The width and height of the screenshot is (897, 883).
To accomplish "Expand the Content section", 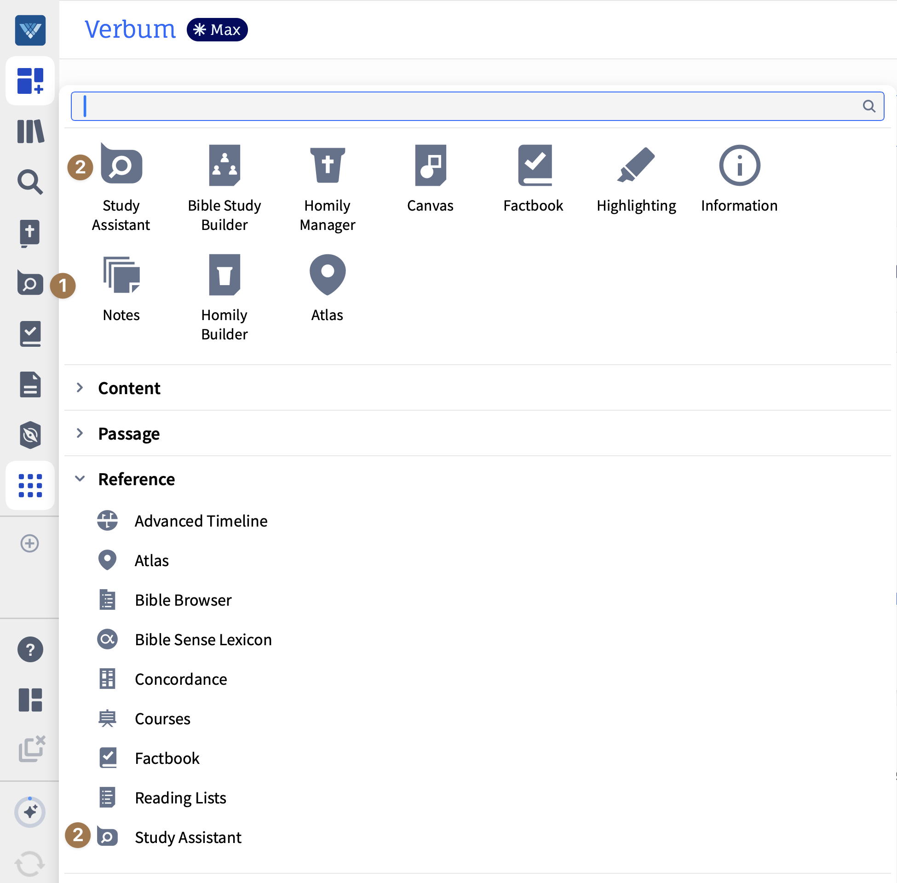I will coord(478,388).
